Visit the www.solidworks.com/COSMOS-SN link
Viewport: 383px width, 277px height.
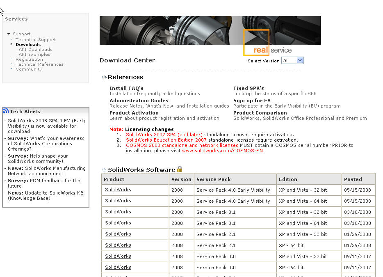click(223, 151)
